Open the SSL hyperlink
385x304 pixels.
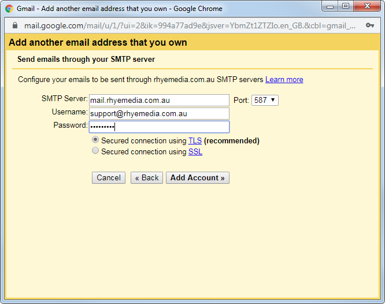195,152
